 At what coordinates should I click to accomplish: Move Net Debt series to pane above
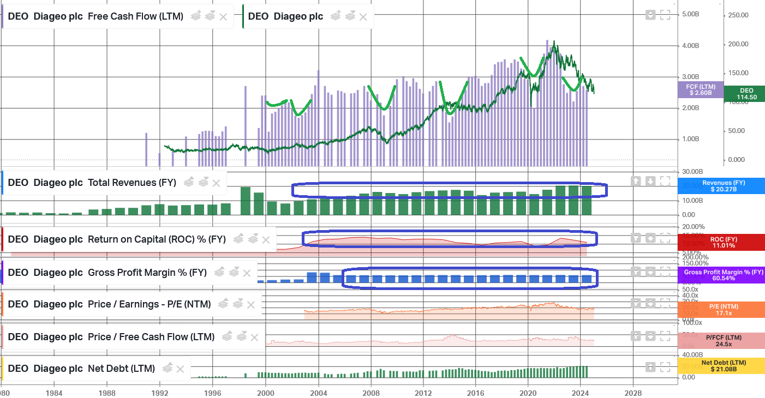(168, 368)
